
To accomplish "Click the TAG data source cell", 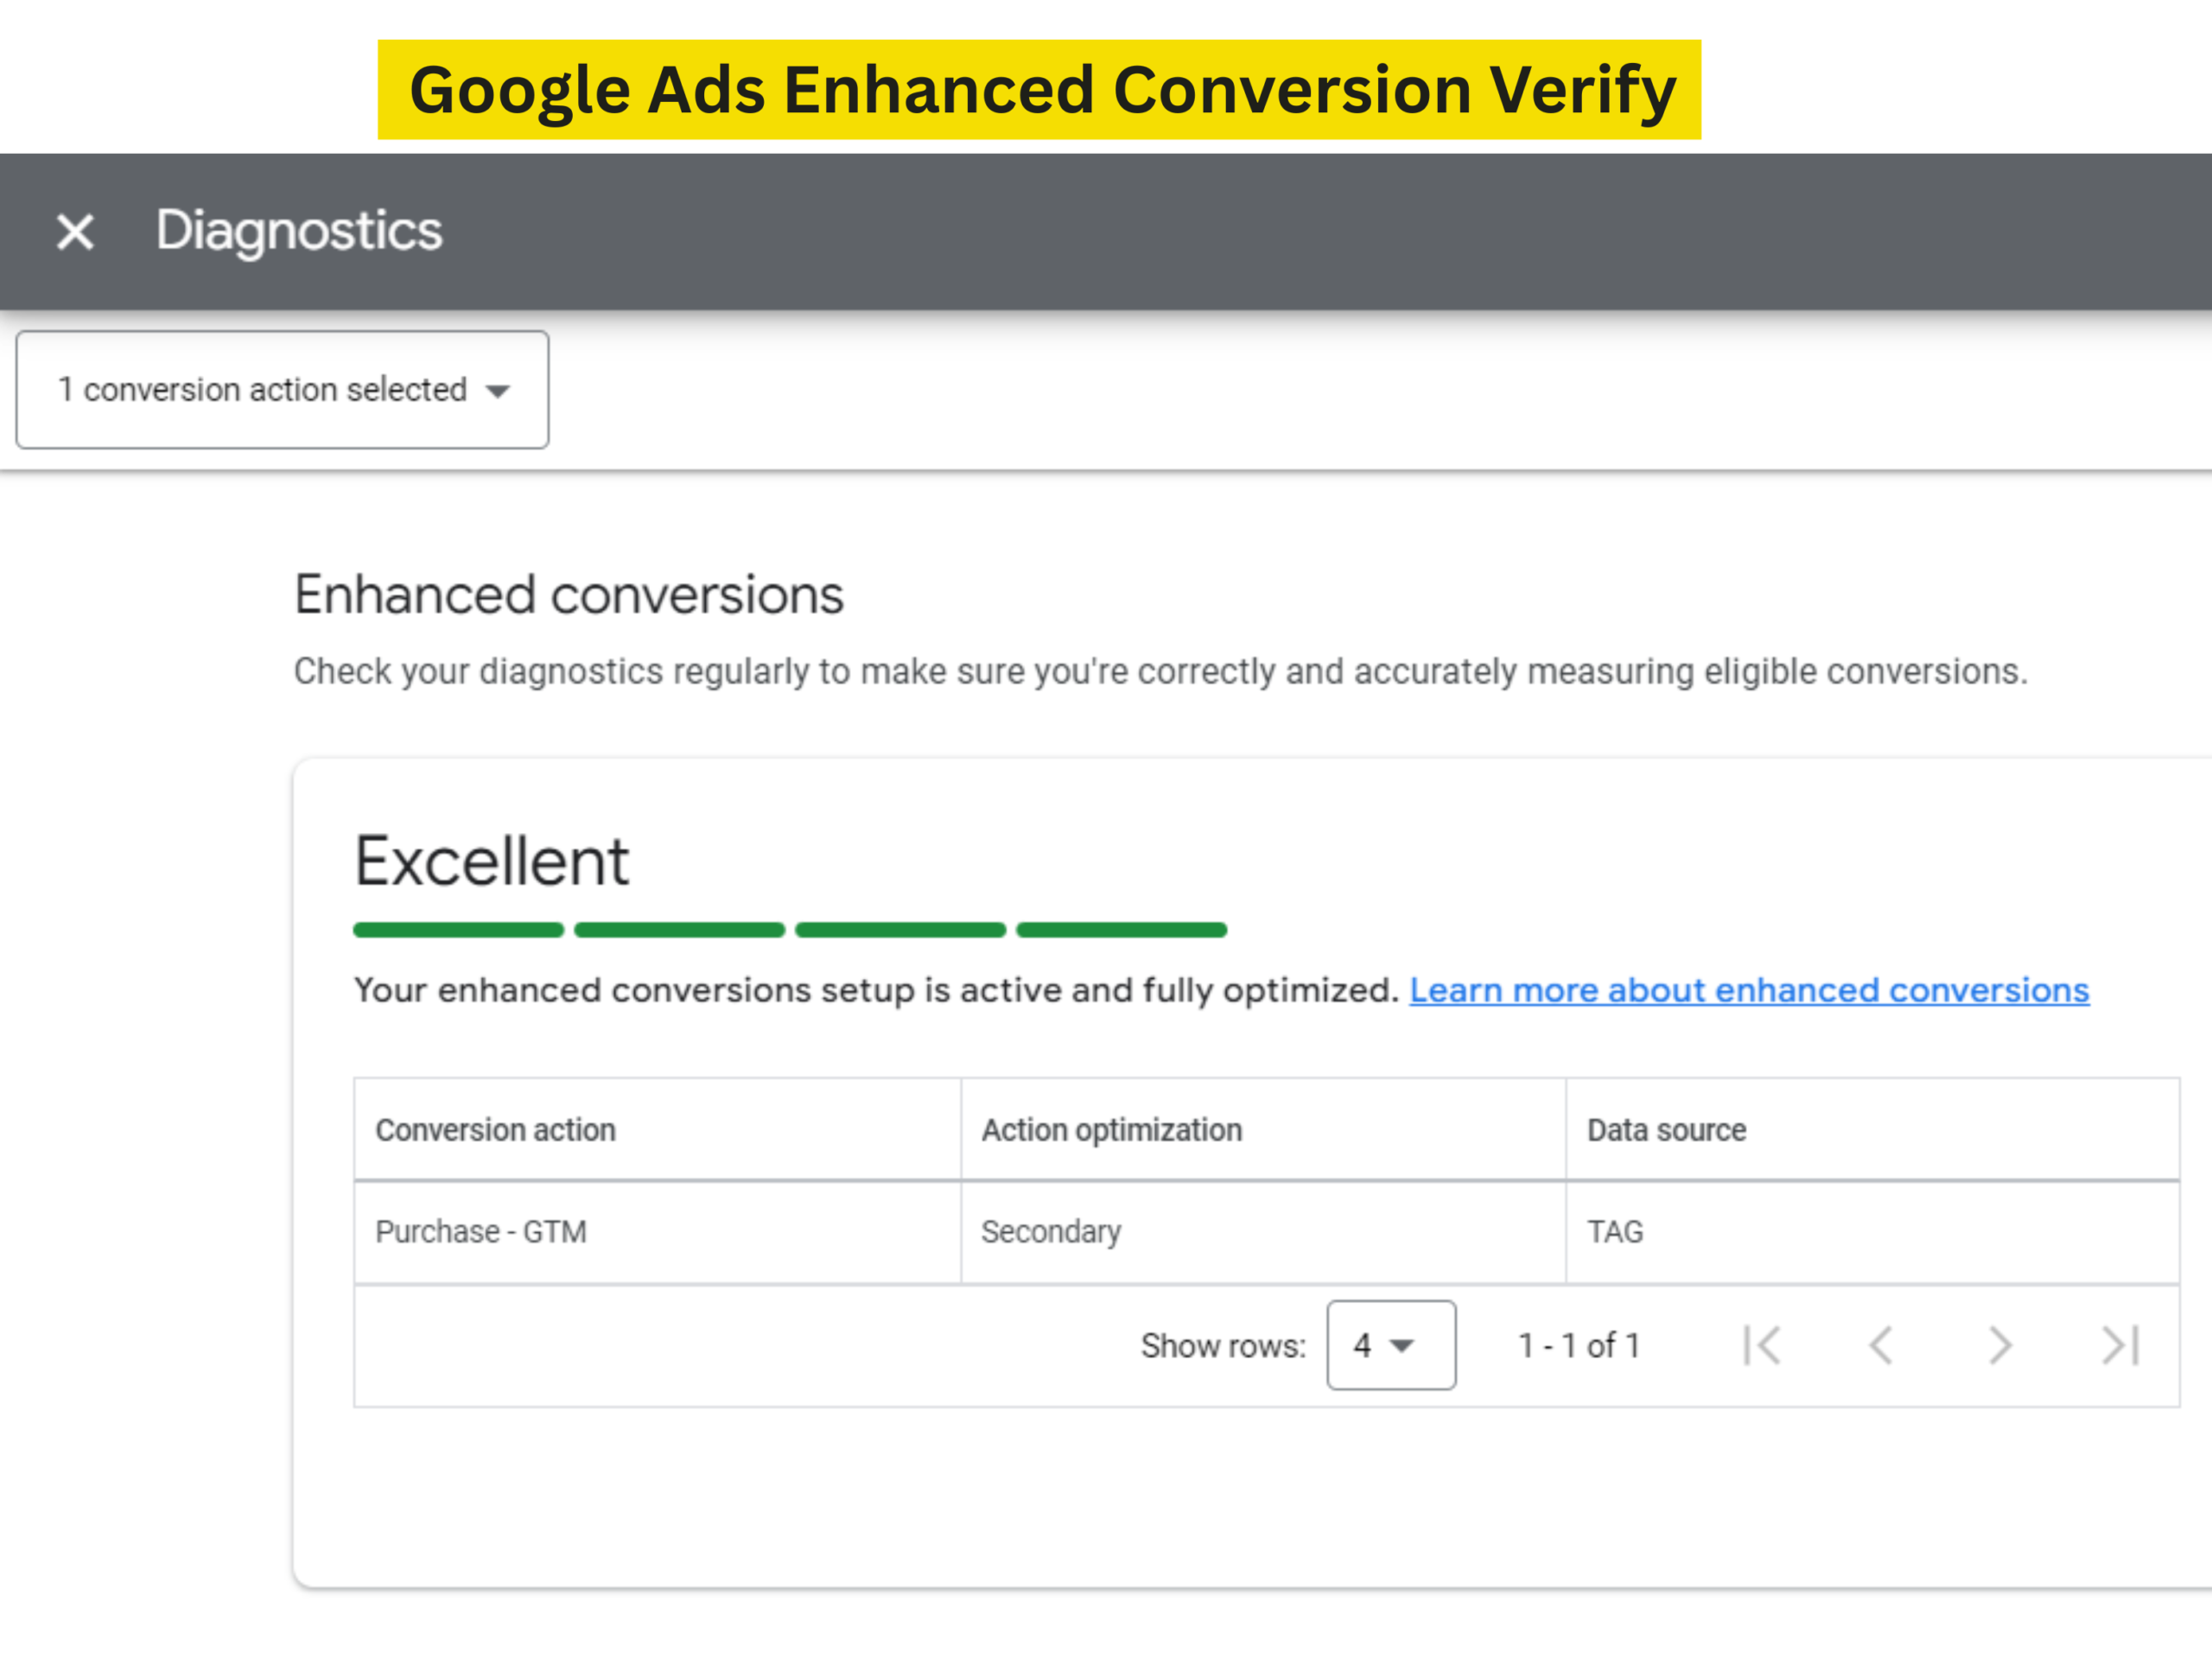I will click(1615, 1231).
